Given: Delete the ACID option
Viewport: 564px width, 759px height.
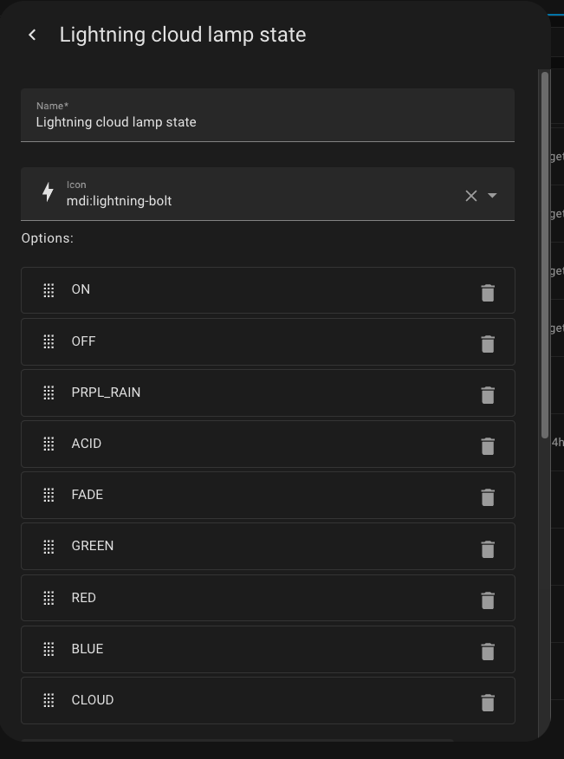Looking at the screenshot, I should point(488,446).
